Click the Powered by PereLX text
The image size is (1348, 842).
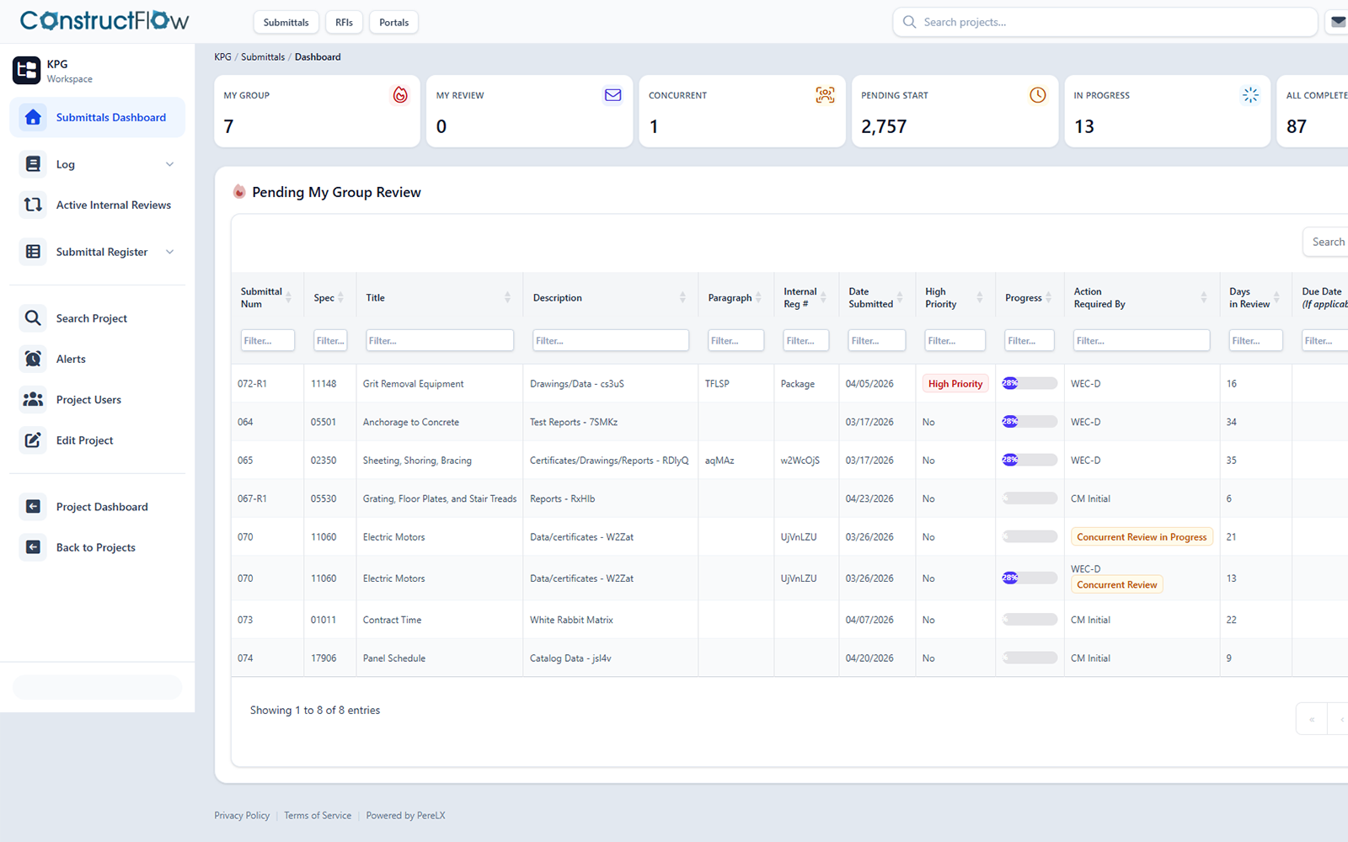coord(405,815)
